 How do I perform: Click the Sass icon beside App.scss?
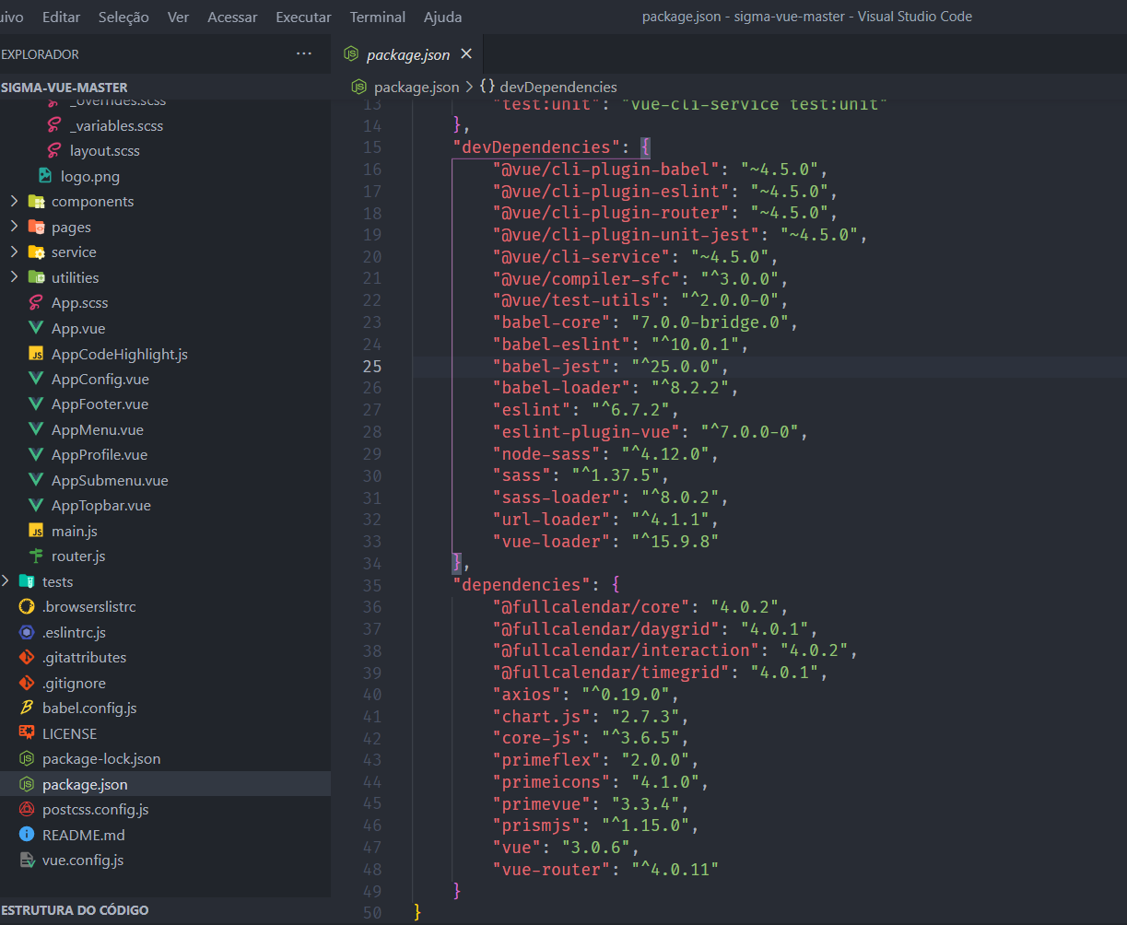coord(36,302)
